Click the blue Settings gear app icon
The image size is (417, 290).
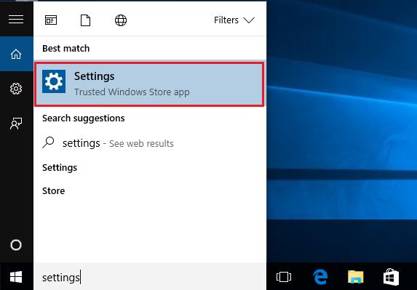pyautogui.click(x=54, y=81)
